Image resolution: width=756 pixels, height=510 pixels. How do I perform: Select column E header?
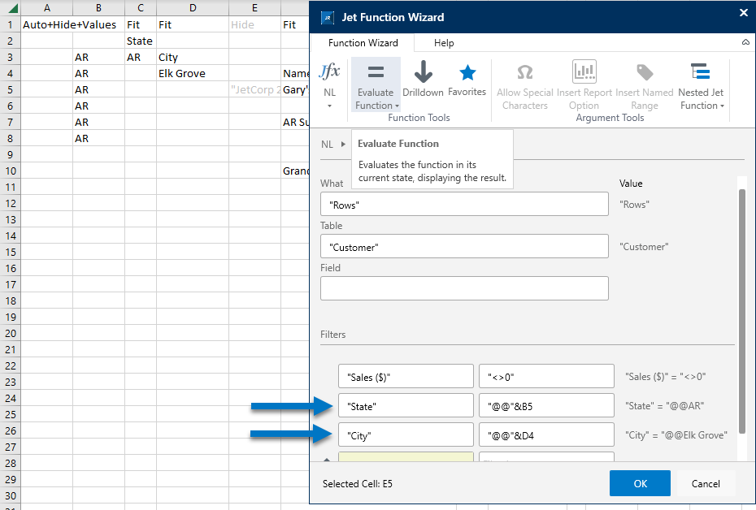(254, 7)
